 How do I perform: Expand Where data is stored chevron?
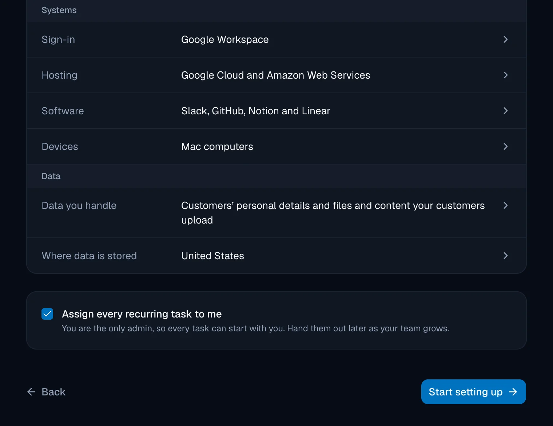505,256
